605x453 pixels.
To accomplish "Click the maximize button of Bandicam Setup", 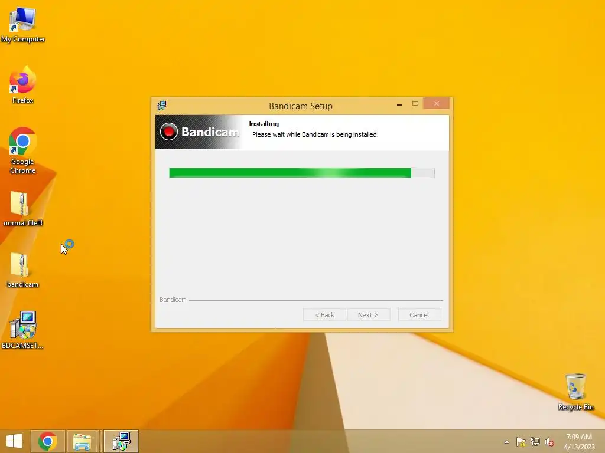I will click(x=415, y=103).
